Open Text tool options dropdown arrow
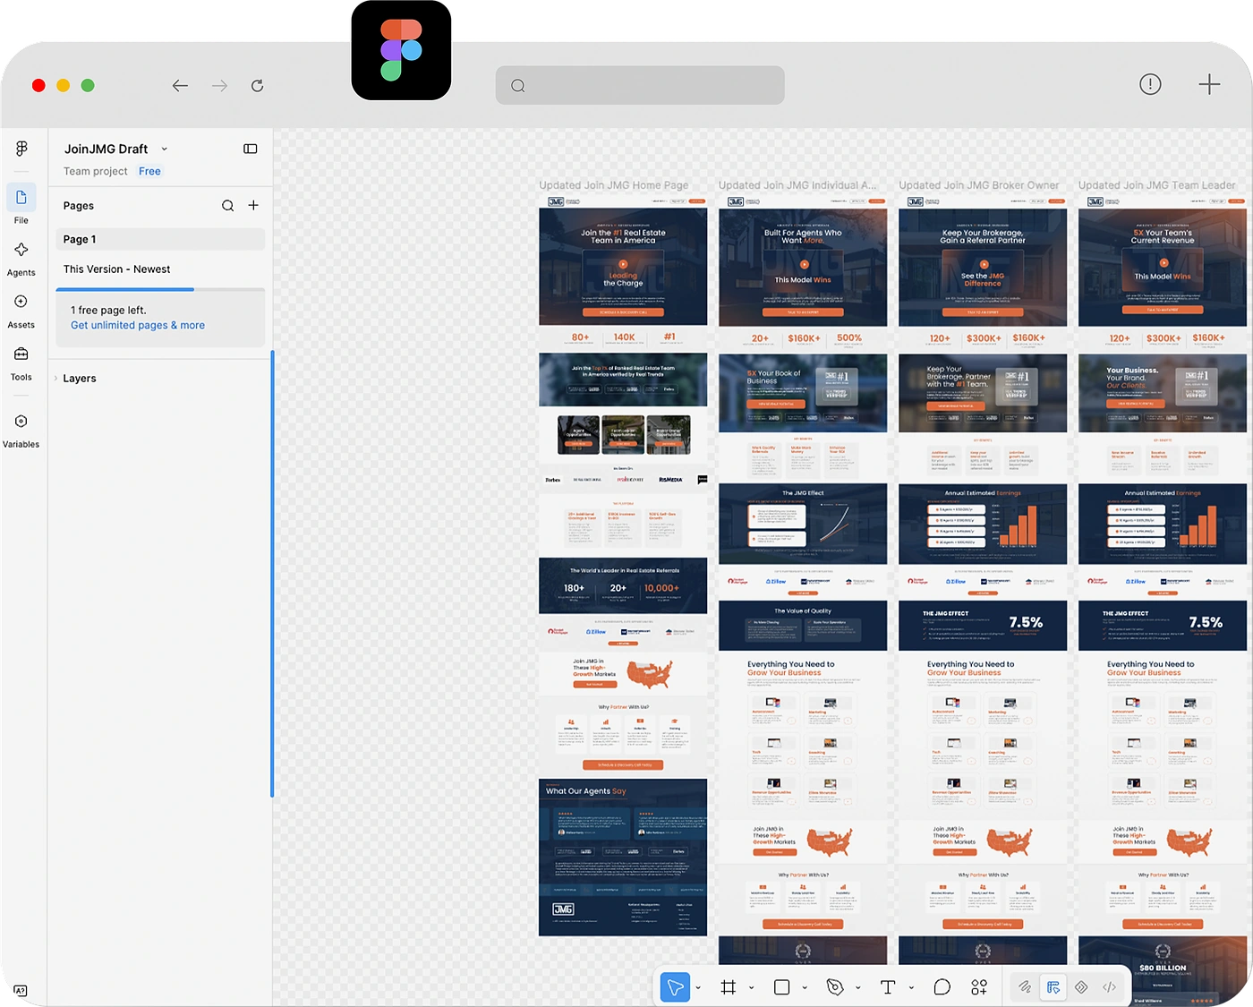Image resolution: width=1253 pixels, height=1007 pixels. pos(911,988)
